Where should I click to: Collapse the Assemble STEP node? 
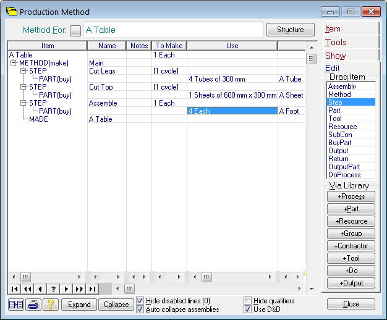pyautogui.click(x=23, y=103)
